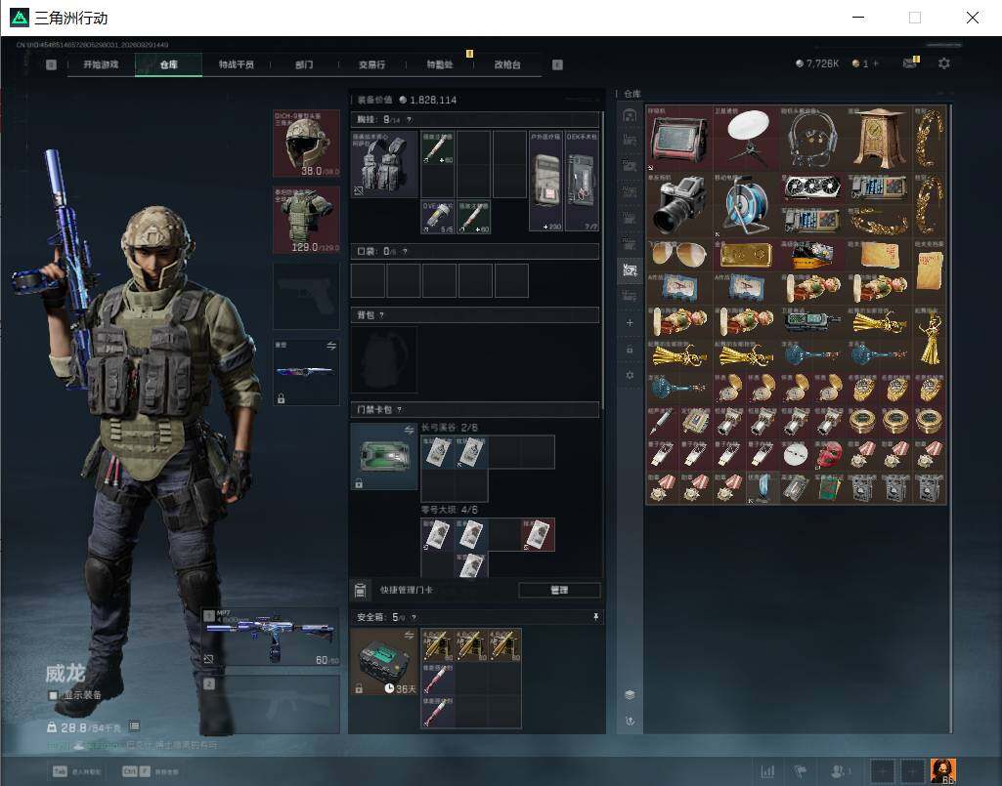Select the equipped helmet slot
The height and width of the screenshot is (786, 1002).
pos(306,143)
